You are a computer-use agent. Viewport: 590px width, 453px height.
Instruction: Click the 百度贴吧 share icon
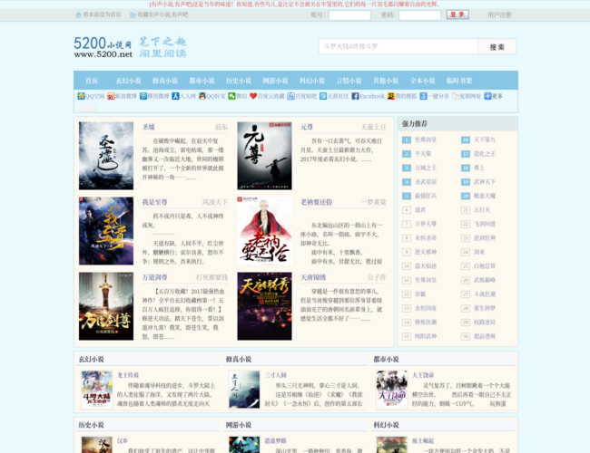290,96
